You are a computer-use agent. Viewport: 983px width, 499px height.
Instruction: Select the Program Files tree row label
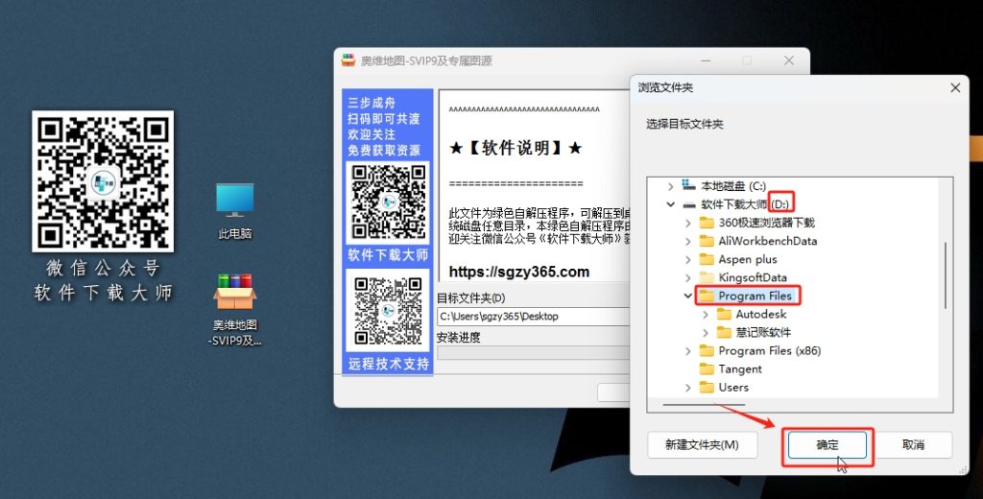pyautogui.click(x=755, y=296)
